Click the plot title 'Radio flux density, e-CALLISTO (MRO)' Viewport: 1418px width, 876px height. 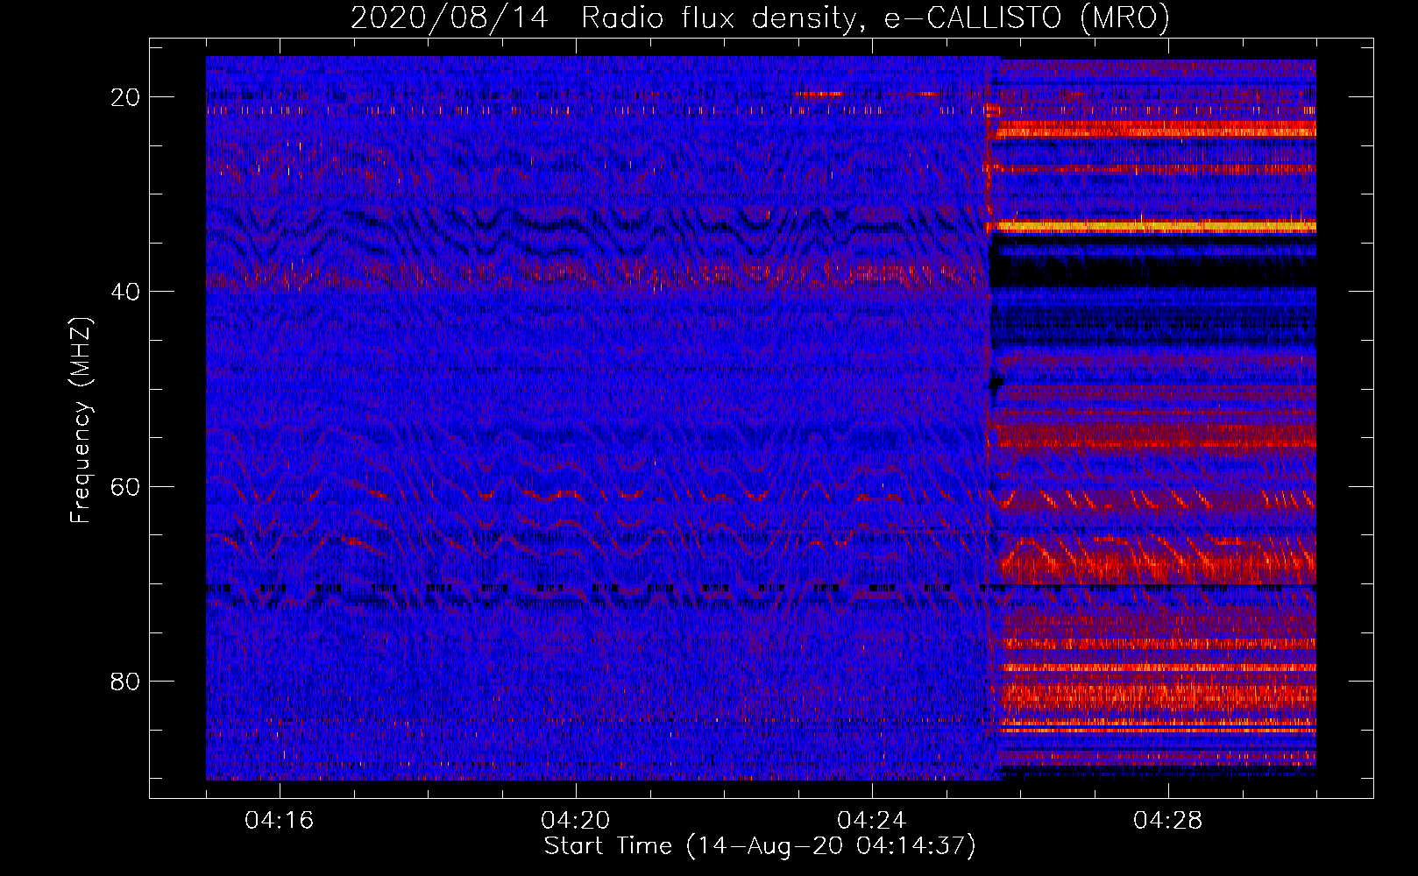point(876,18)
